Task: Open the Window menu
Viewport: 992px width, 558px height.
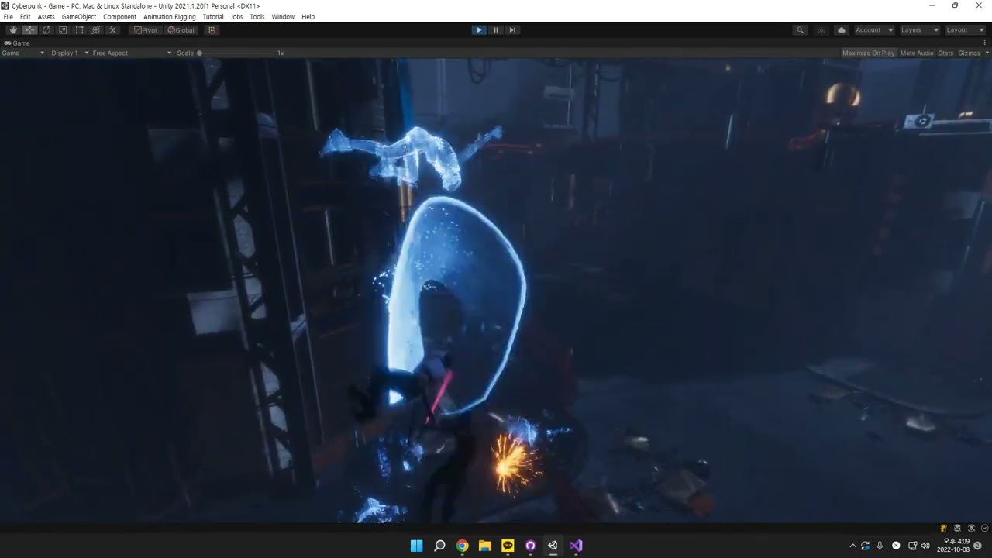Action: click(283, 17)
